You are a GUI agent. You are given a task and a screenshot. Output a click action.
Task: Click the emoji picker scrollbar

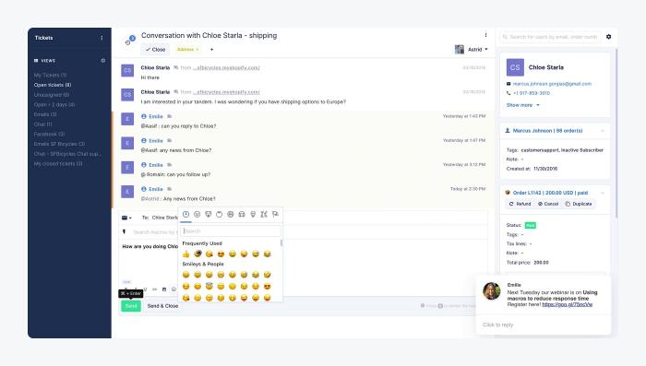(x=281, y=242)
